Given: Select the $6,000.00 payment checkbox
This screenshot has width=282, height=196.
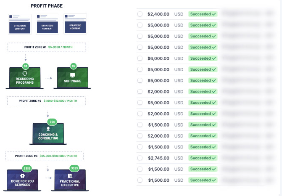Looking at the screenshot, I should (140, 58).
